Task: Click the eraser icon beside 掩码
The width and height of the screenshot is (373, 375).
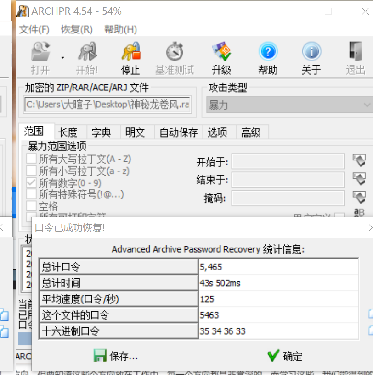Action: (359, 197)
